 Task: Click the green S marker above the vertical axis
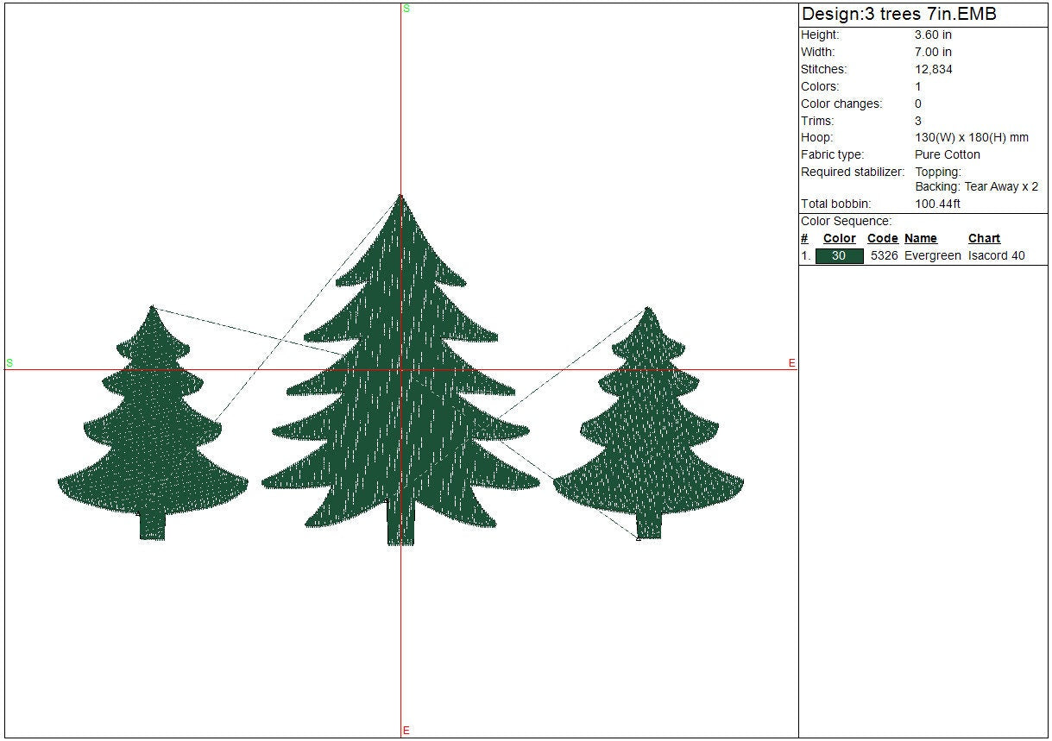tap(406, 9)
